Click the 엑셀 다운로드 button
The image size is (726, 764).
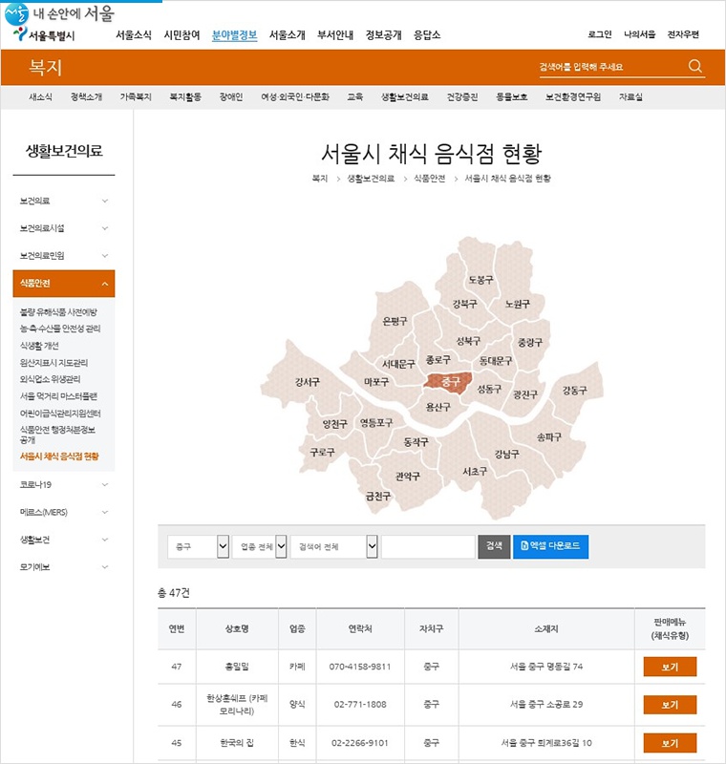(550, 546)
